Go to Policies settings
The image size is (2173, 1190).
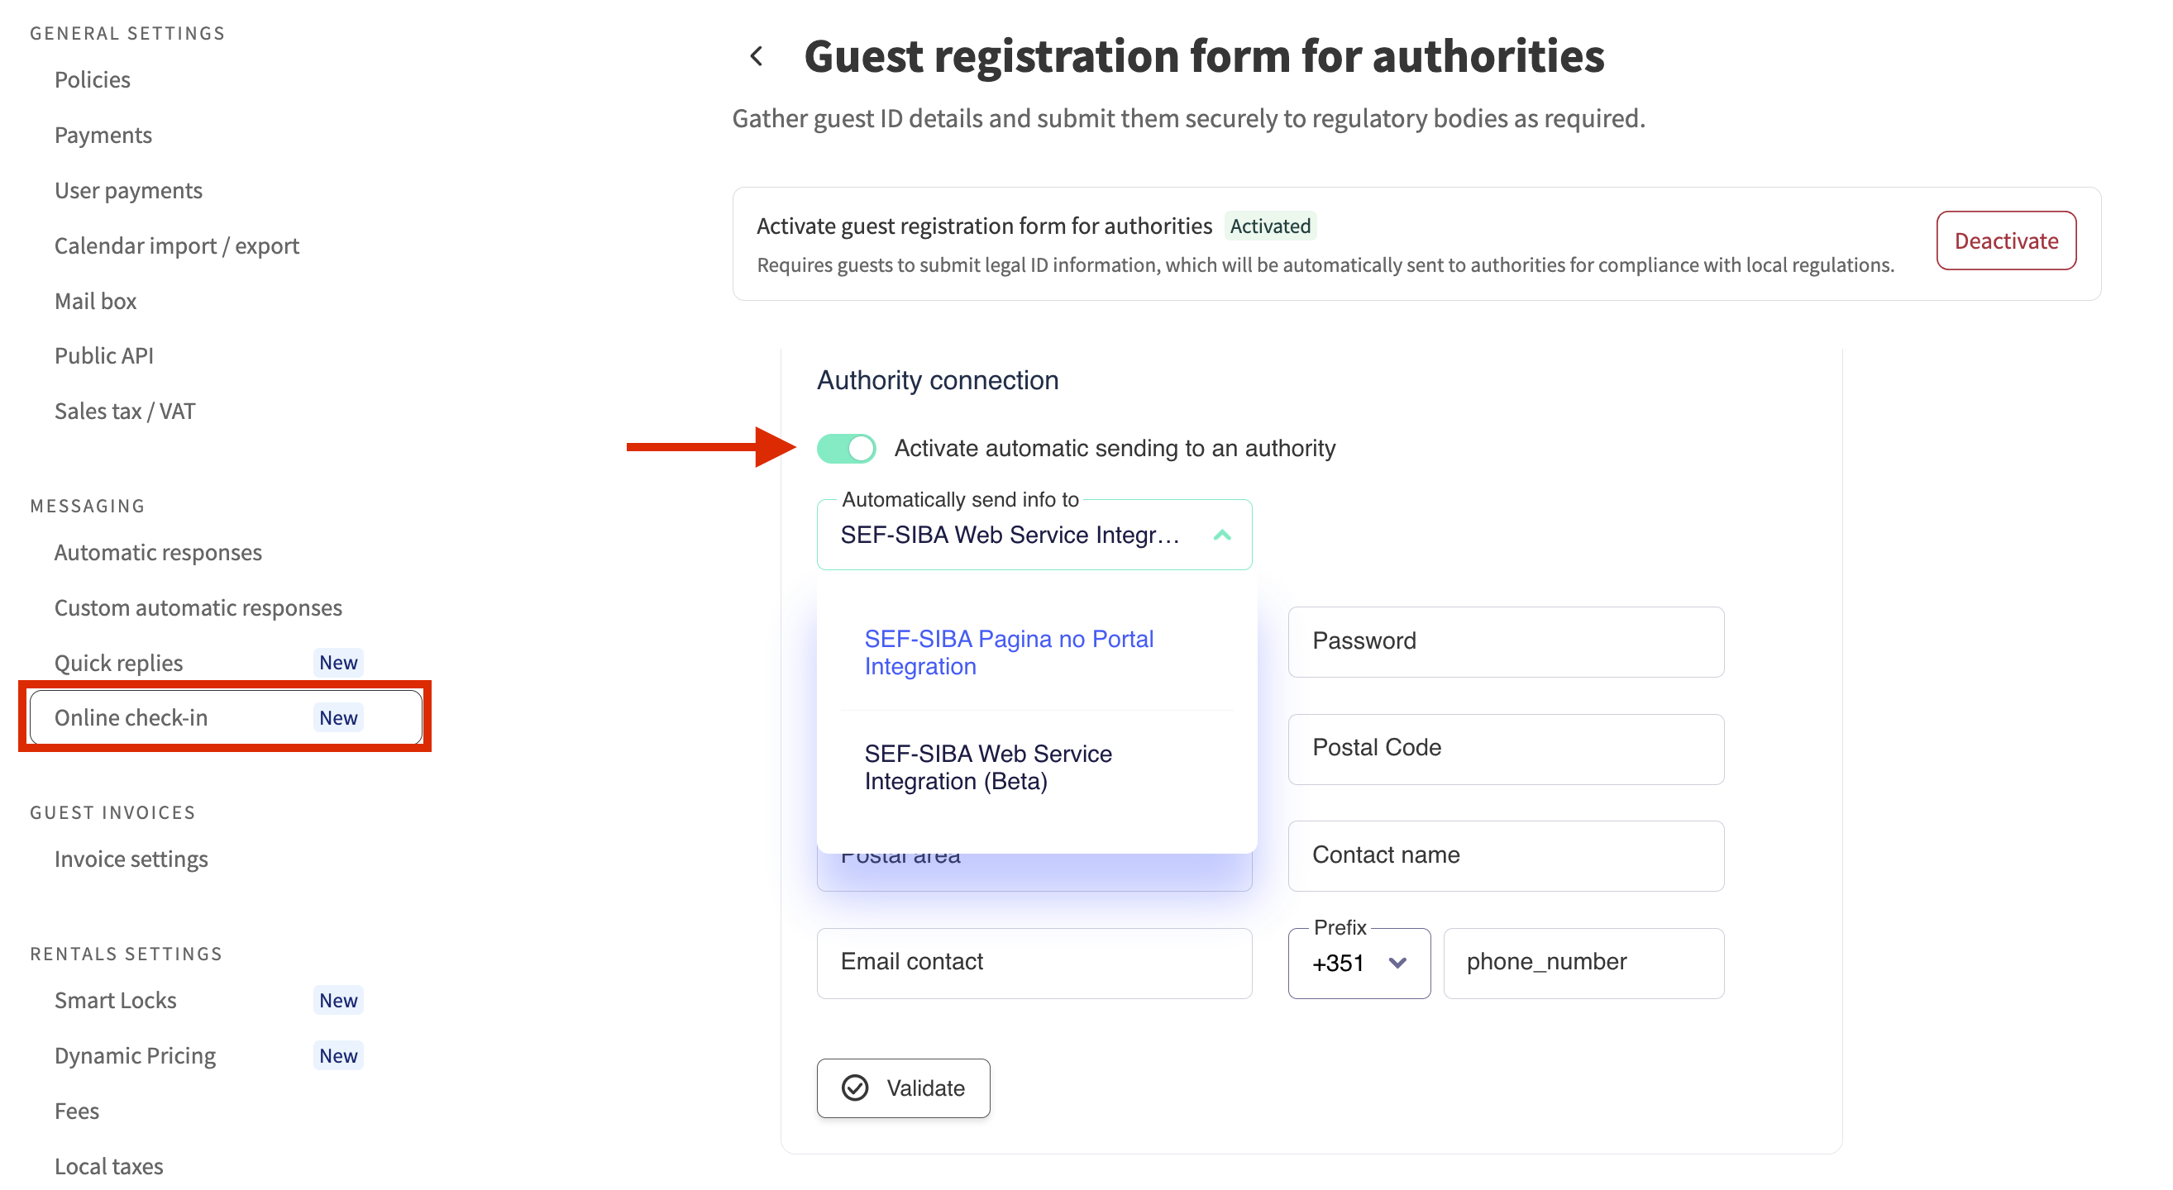point(92,79)
